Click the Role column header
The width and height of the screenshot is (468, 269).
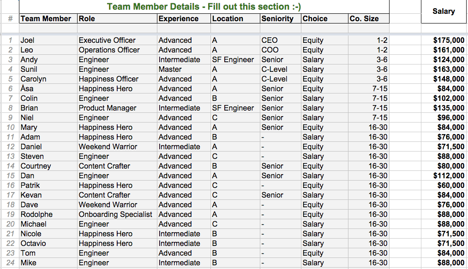[x=87, y=19]
